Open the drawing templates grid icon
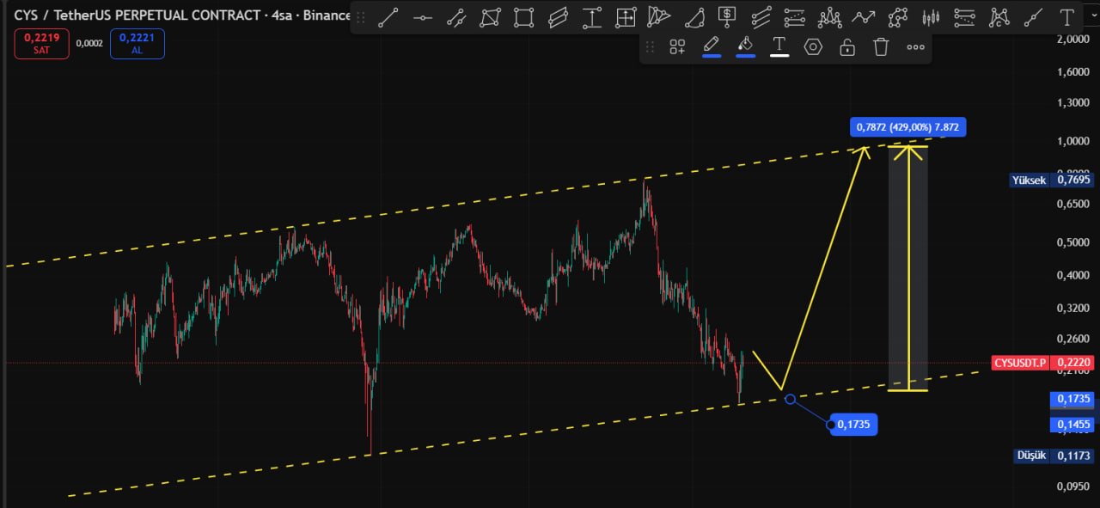 click(677, 47)
